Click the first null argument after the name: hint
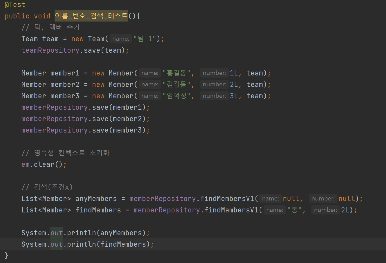Viewport: 386px width, 263px height. [x=291, y=199]
